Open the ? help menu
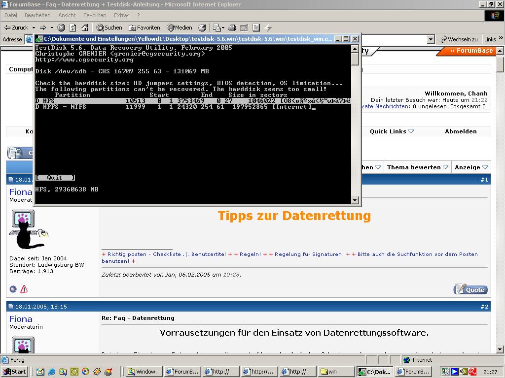505x378 pixels. click(x=139, y=15)
